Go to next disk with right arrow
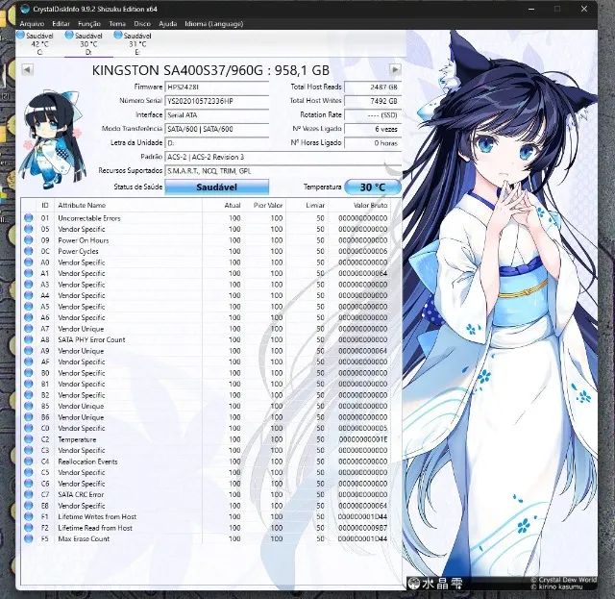 [395, 70]
